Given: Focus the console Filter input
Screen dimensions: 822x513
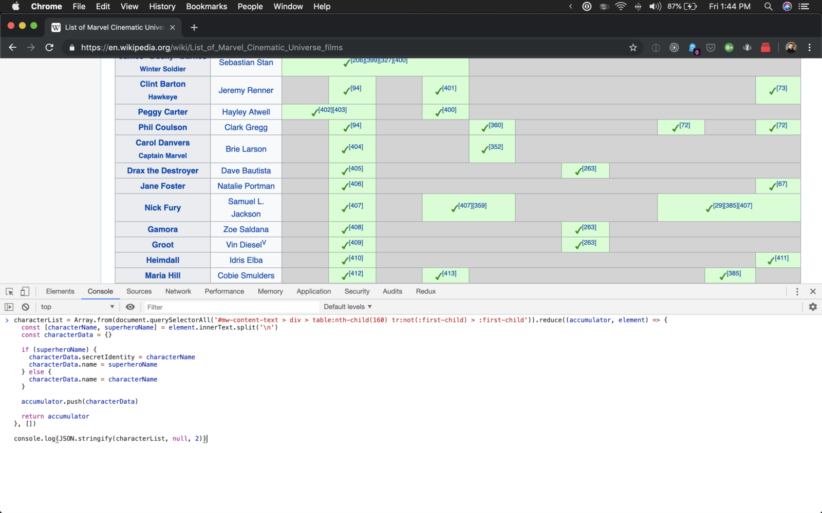Looking at the screenshot, I should click(231, 307).
